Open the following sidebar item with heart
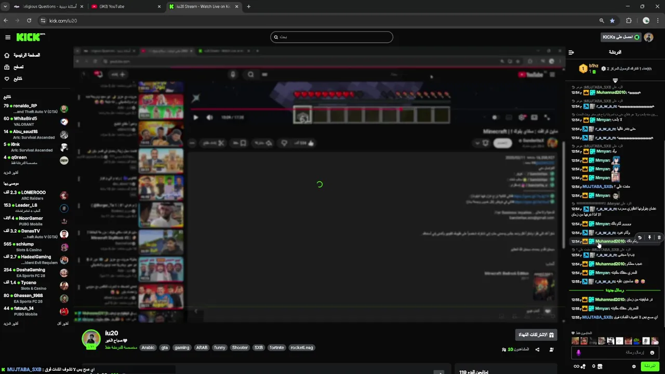This screenshot has height=374, width=665. pyautogui.click(x=14, y=78)
